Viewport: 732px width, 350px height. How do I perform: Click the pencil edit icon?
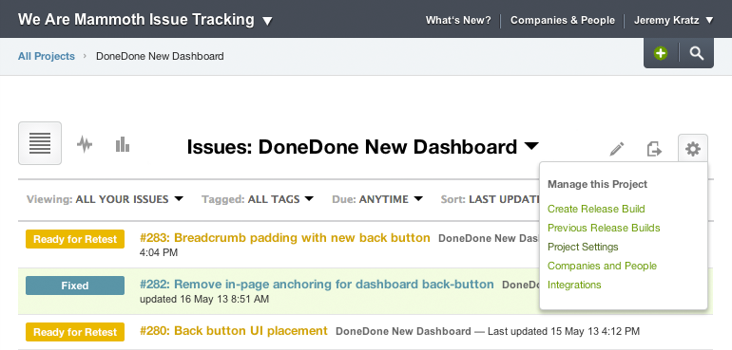tap(617, 149)
